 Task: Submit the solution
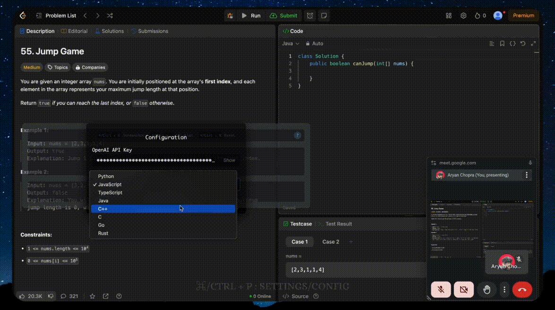(x=284, y=16)
